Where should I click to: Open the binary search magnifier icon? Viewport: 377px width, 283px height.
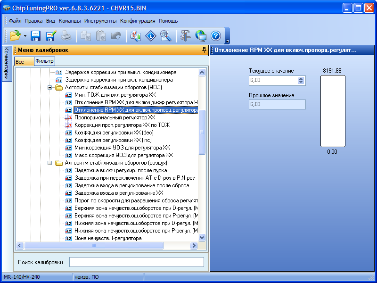click(x=165, y=36)
